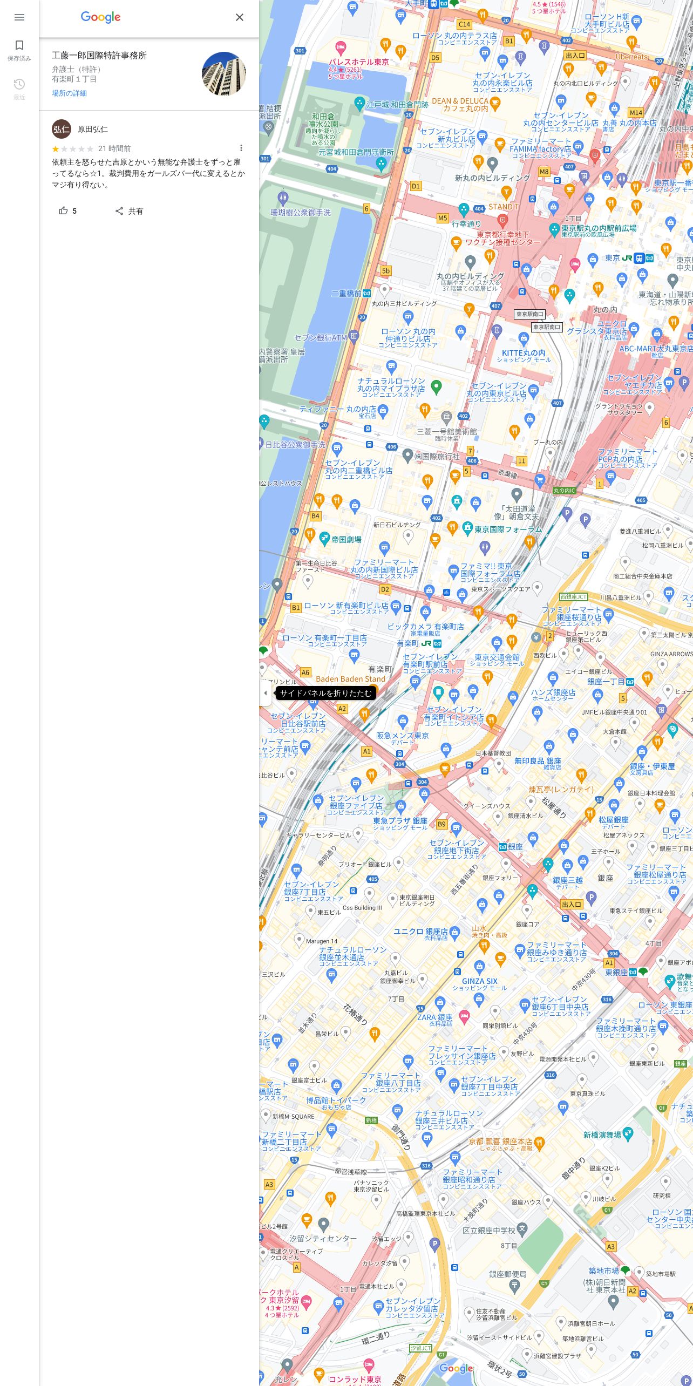Open review options three-dot menu
The height and width of the screenshot is (1386, 693).
[x=241, y=148]
